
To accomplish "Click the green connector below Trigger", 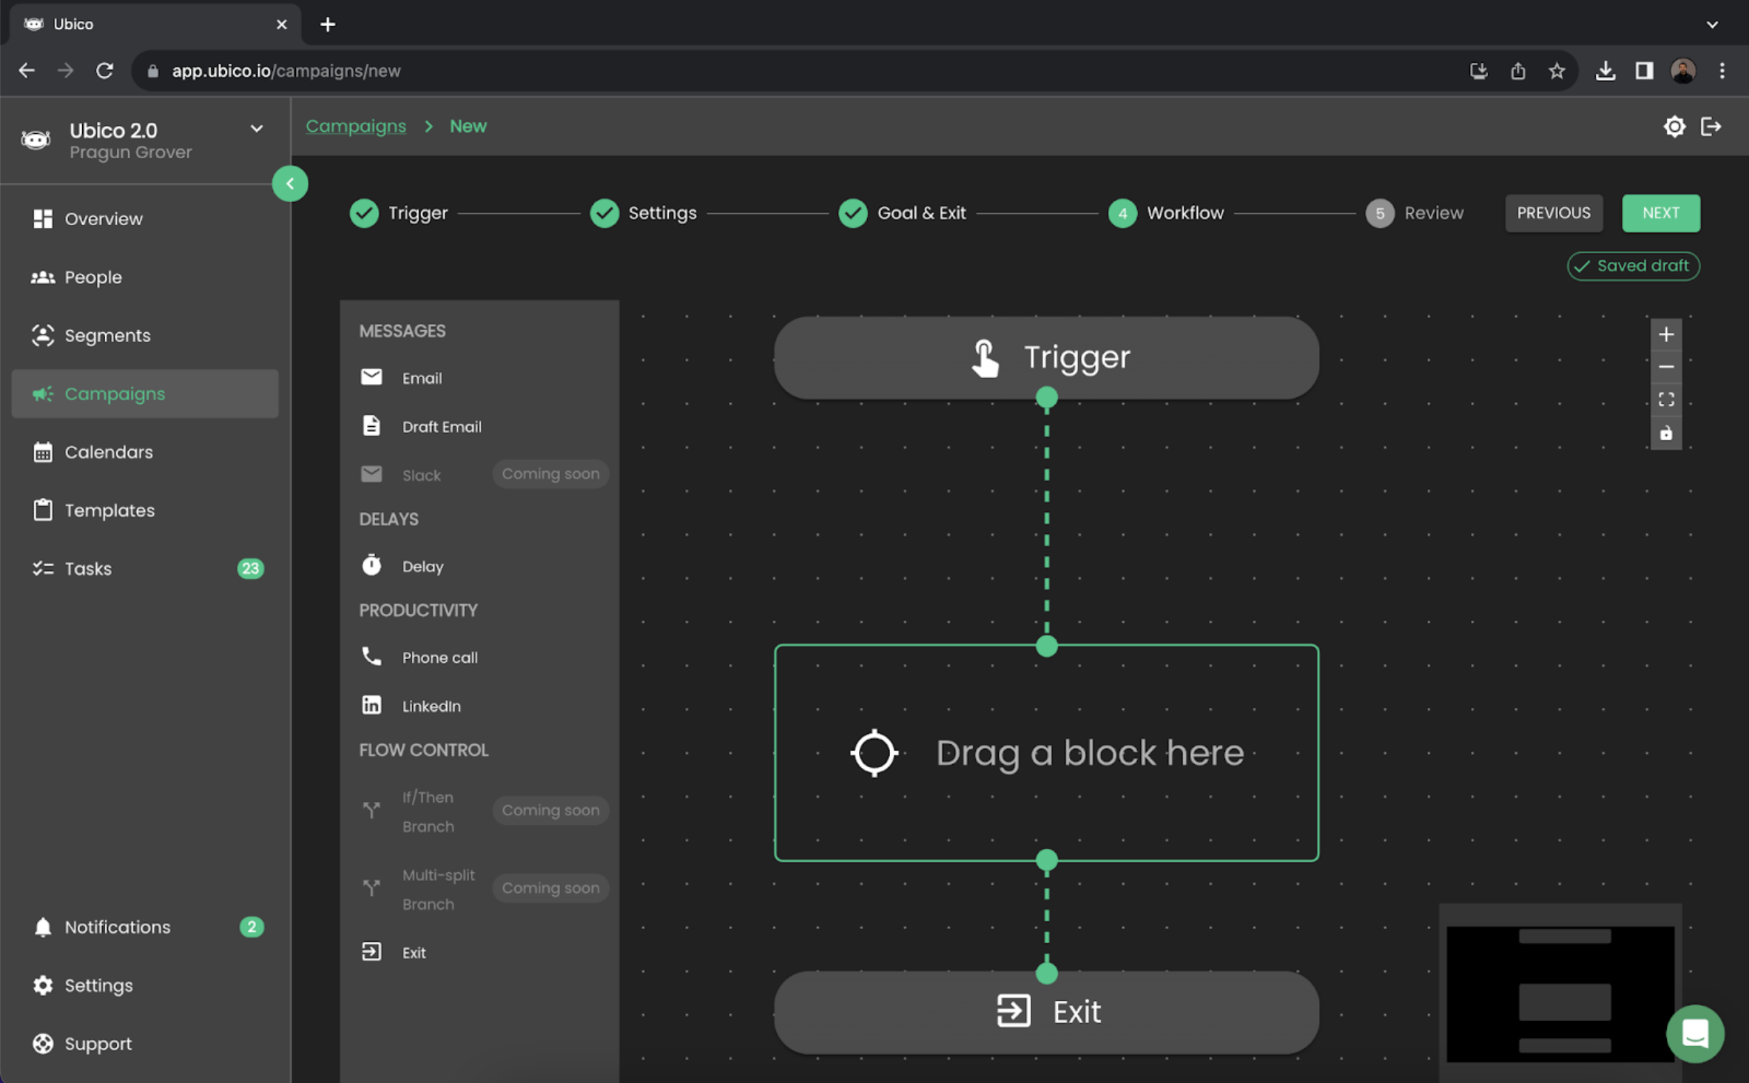I will [1046, 398].
